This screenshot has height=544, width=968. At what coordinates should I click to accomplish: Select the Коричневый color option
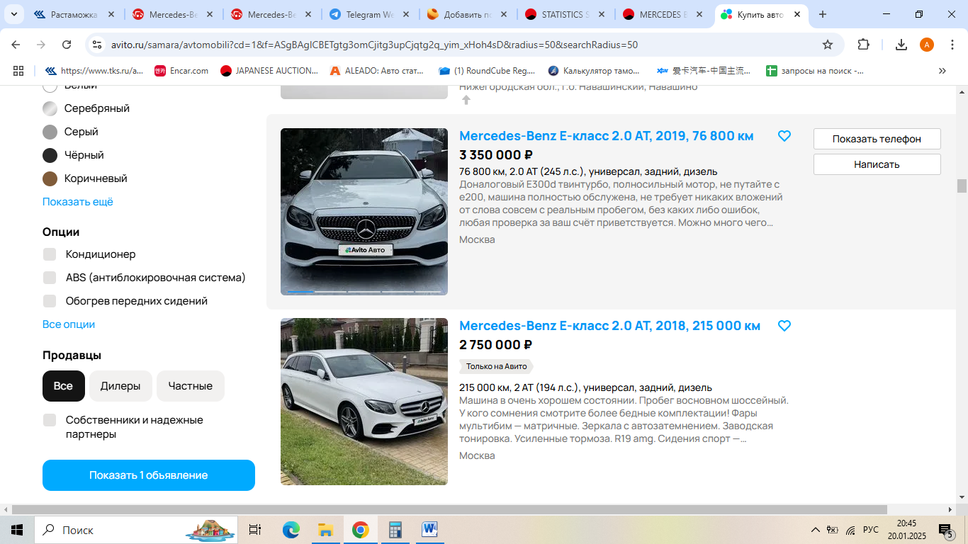tap(84, 178)
